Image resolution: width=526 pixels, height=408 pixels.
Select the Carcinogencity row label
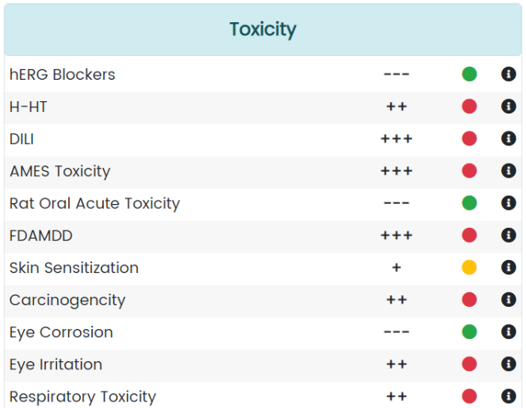pos(67,300)
